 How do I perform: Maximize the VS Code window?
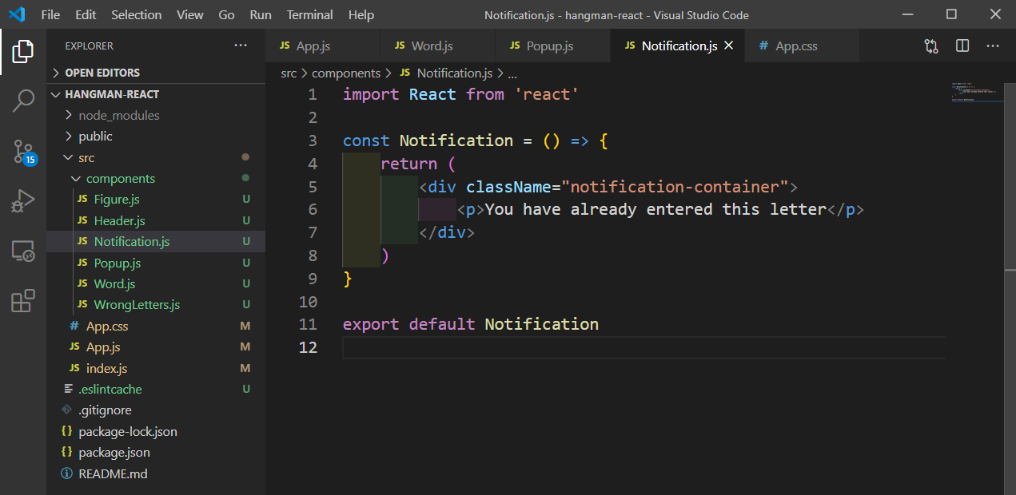pyautogui.click(x=951, y=14)
